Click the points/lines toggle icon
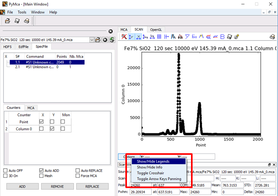The width and height of the screenshot is (278, 196). pyautogui.click(x=166, y=37)
